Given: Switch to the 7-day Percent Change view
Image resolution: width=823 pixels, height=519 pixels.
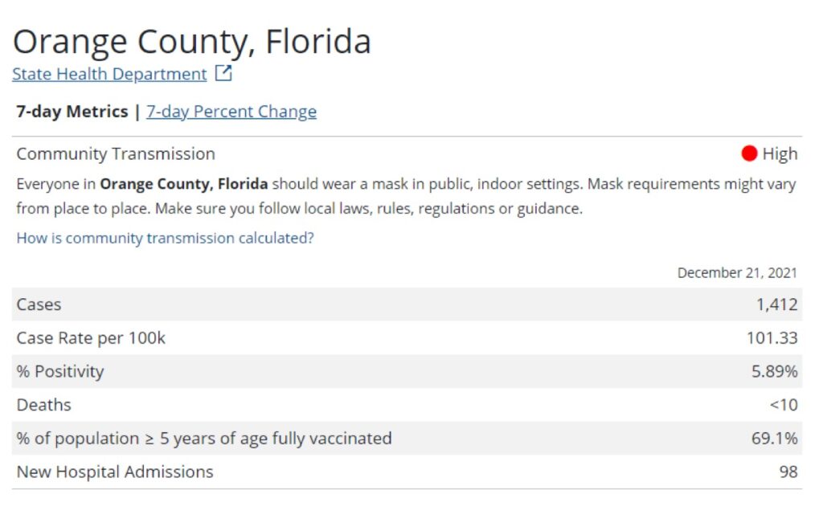Looking at the screenshot, I should pyautogui.click(x=231, y=112).
